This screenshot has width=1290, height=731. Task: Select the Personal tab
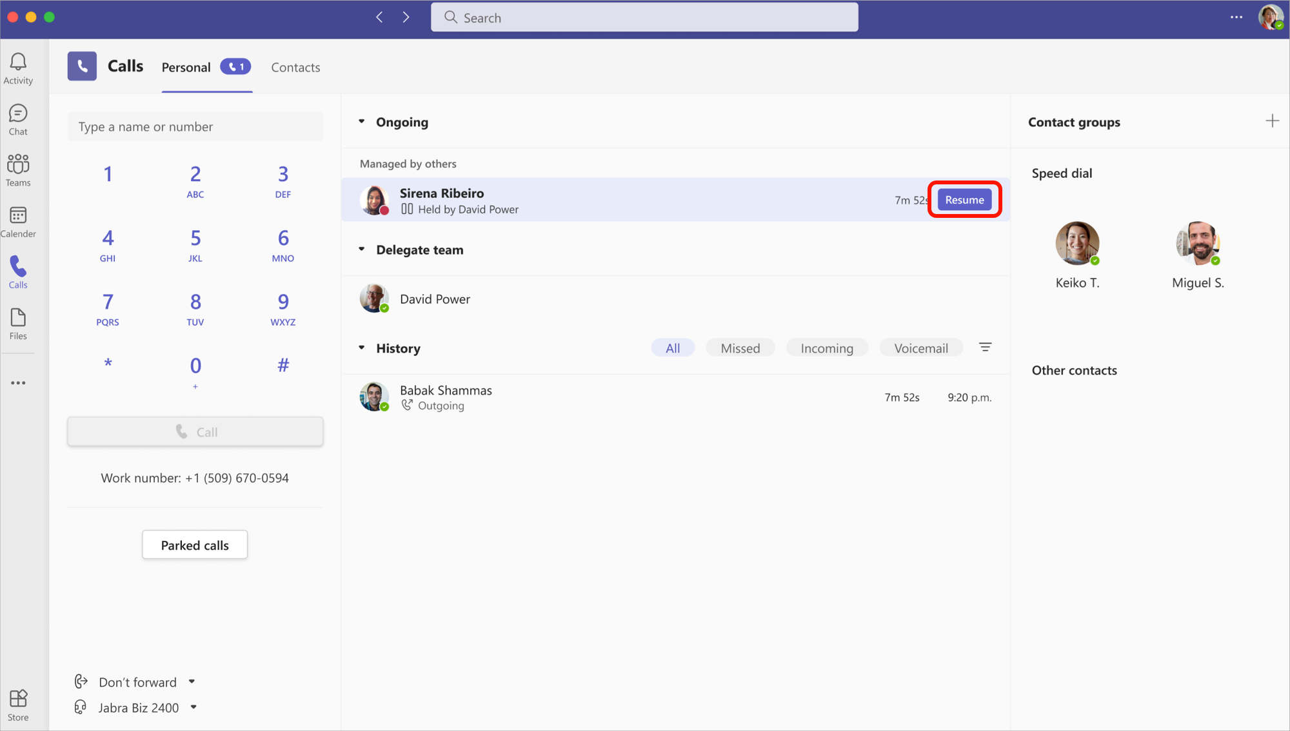point(186,67)
